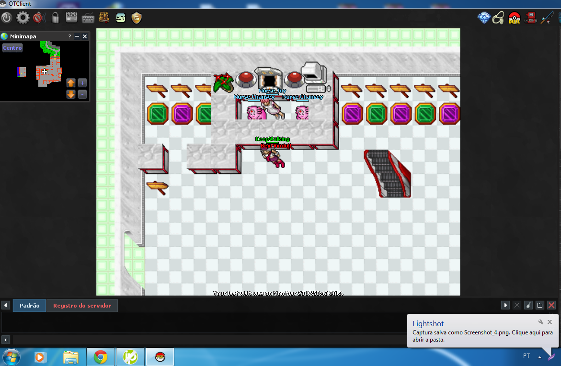
Task: Click red X to close chat tab
Action: 551,305
